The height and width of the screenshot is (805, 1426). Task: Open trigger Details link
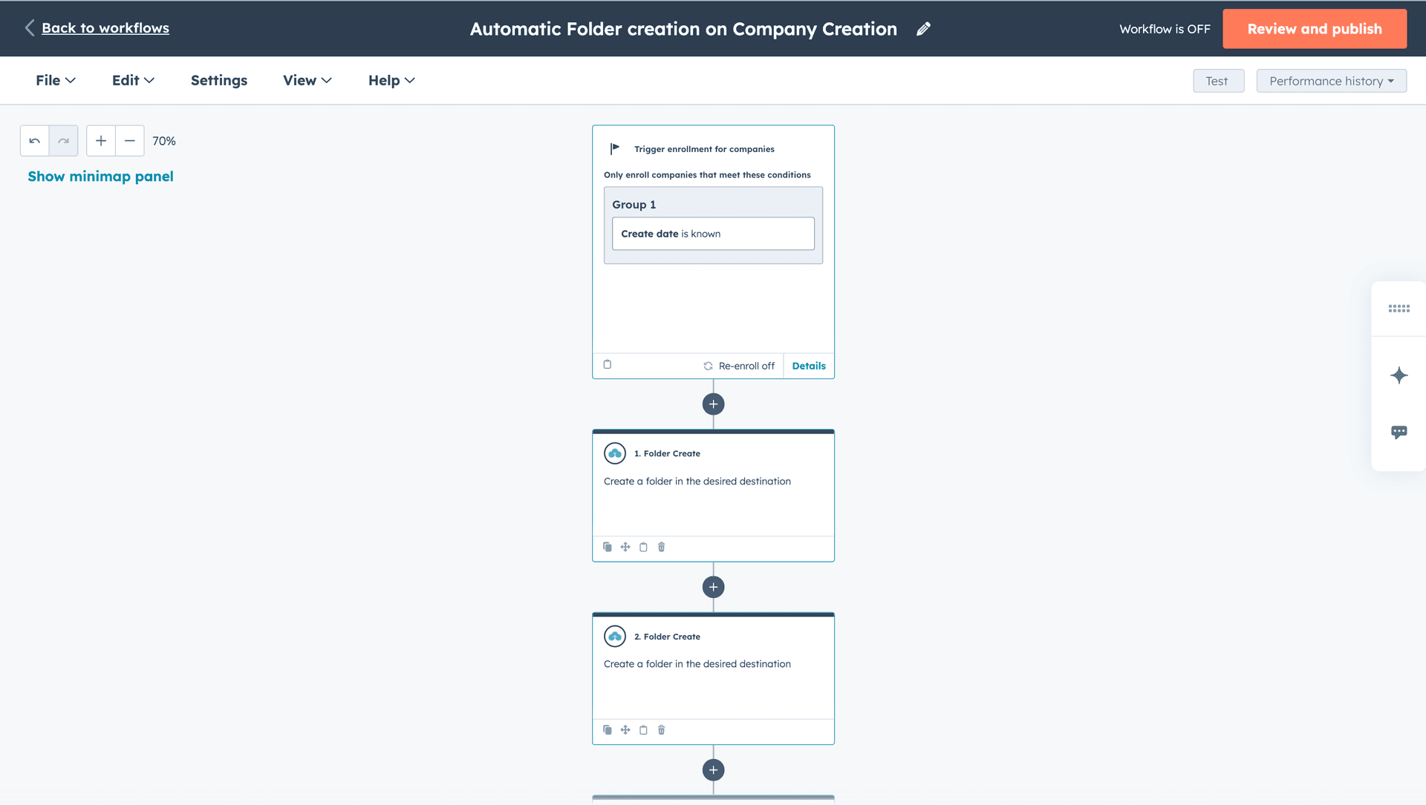(809, 365)
